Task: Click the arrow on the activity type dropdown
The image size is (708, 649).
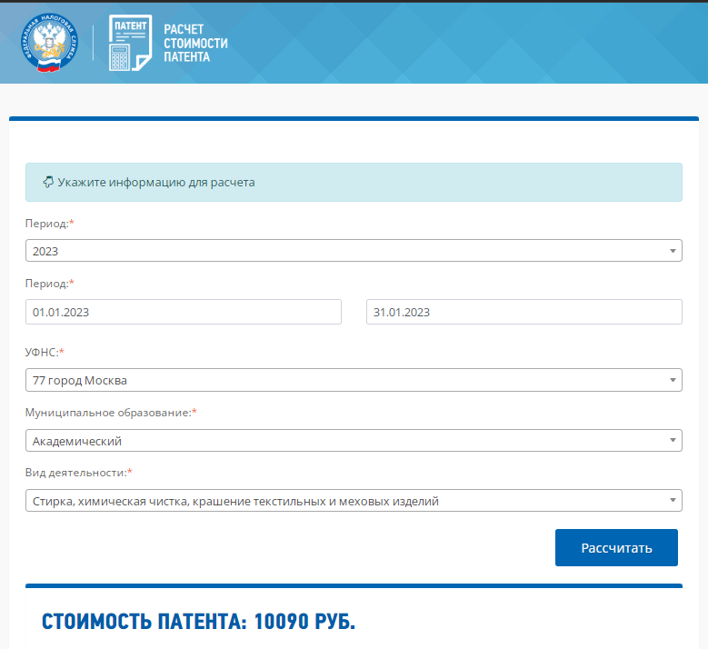Action: [x=673, y=501]
